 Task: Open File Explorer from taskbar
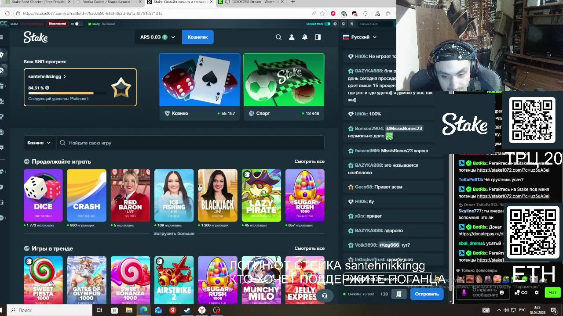point(129,310)
